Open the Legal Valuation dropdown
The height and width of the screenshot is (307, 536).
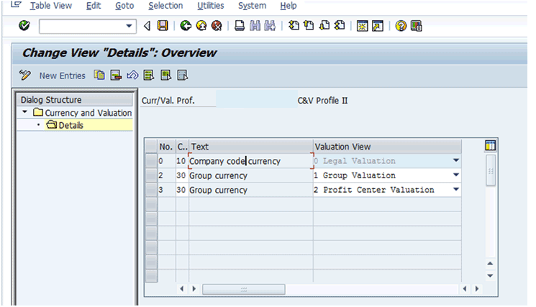[455, 161]
